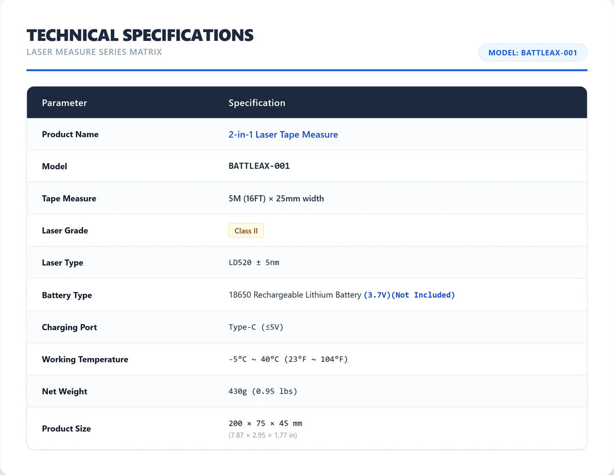Select the Product Name row label
Screen dimensions: 614x475
coord(70,134)
